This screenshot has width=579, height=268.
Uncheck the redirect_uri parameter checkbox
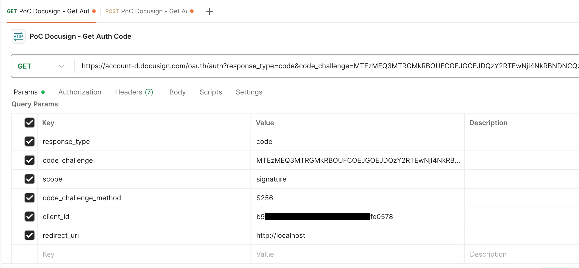30,235
